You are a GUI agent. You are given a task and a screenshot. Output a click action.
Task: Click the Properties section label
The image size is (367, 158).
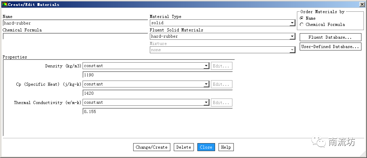[15, 57]
